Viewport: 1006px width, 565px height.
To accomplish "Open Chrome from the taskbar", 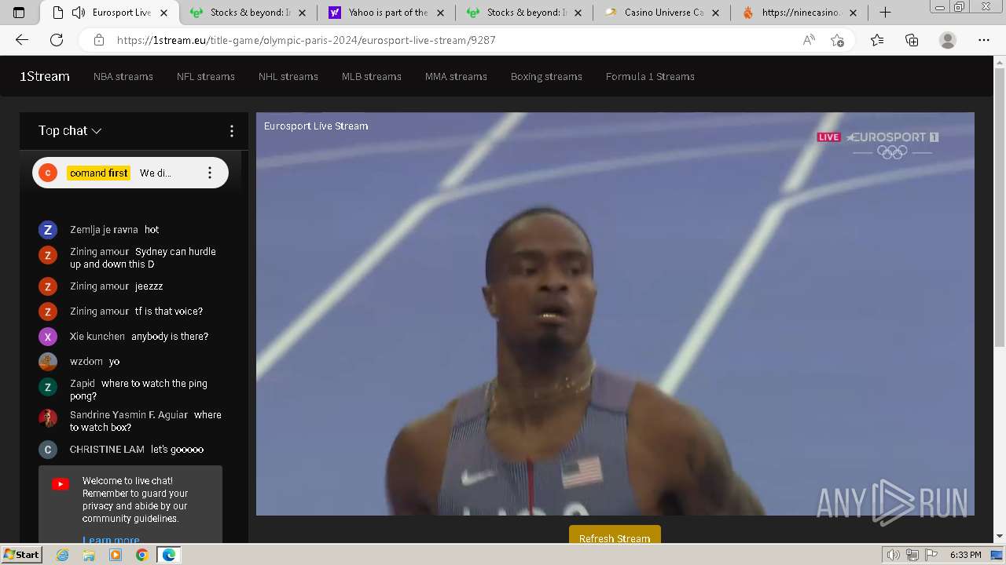I will (141, 555).
